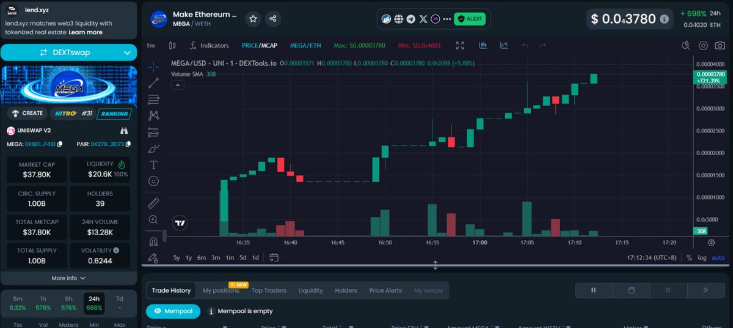Click the TradingView logo on chart
Screen dimensions: 733x328
click(x=180, y=223)
